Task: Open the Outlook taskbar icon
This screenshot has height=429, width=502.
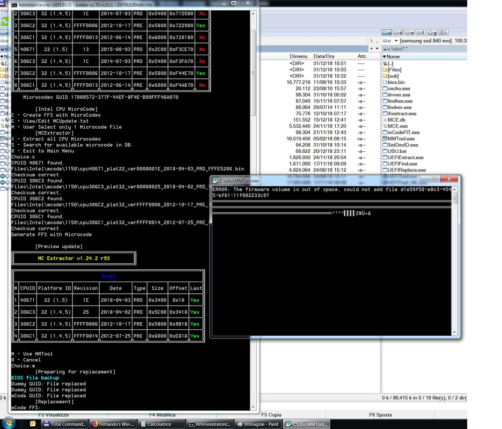Action: 33,424
